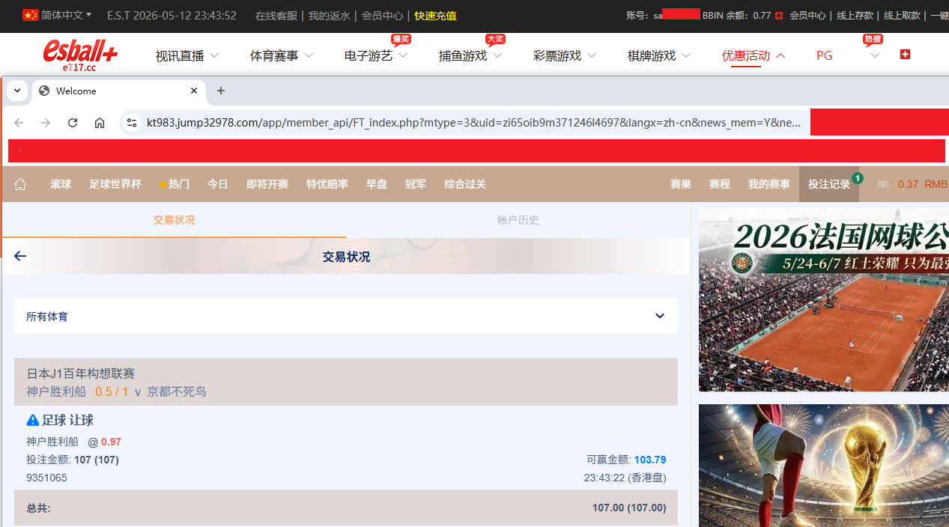
Task: Go back in the browser
Action: [19, 123]
